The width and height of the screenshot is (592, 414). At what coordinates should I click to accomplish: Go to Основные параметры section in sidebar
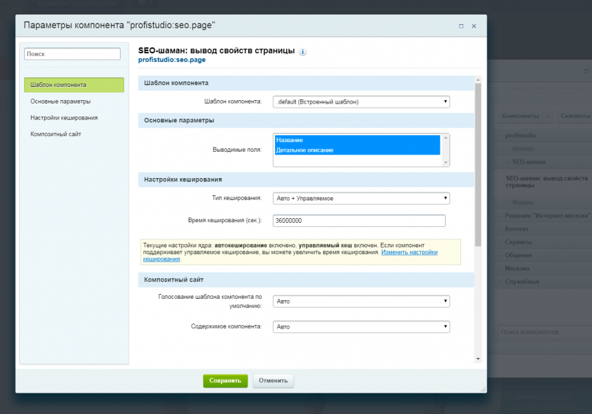61,101
